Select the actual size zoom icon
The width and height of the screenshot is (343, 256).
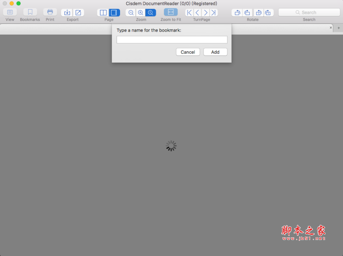tap(151, 13)
